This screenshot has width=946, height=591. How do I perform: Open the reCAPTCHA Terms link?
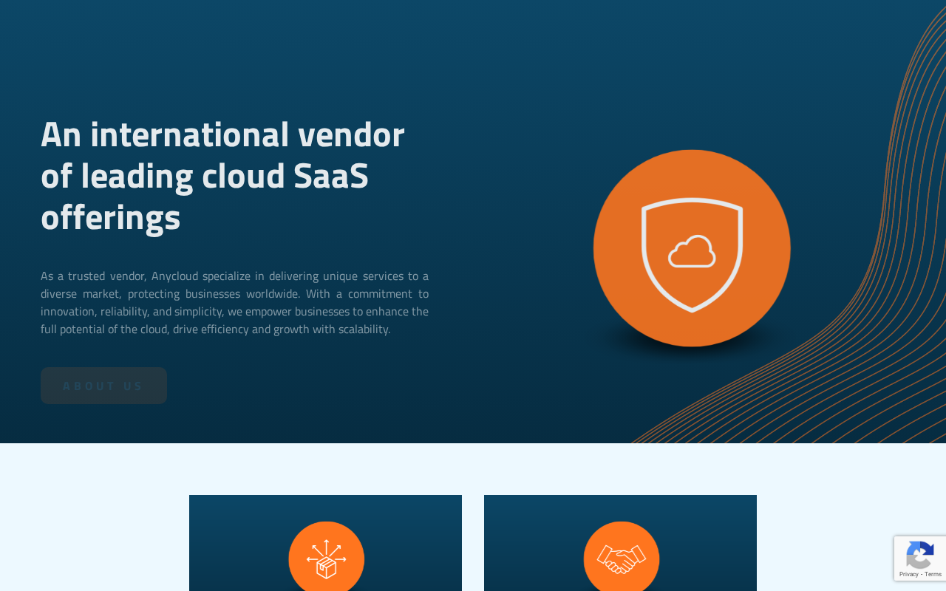coord(933,574)
